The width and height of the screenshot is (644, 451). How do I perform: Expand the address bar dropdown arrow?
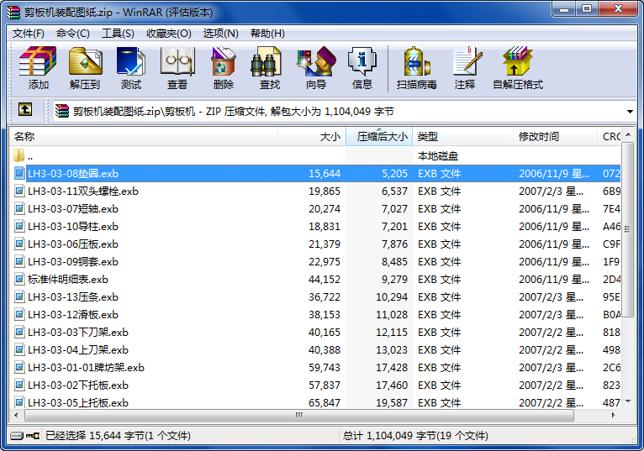(630, 111)
